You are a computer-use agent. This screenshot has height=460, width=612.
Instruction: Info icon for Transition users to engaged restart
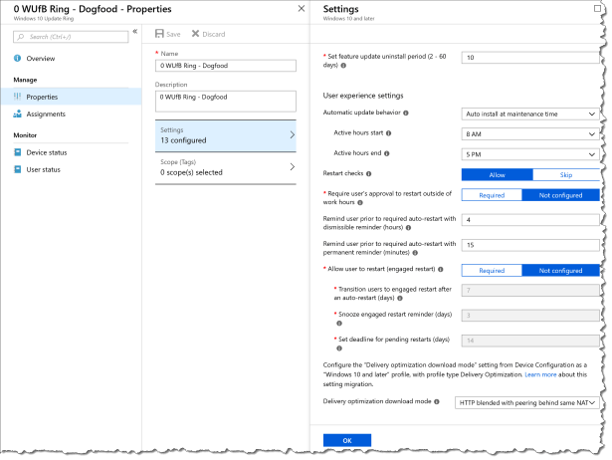point(400,298)
